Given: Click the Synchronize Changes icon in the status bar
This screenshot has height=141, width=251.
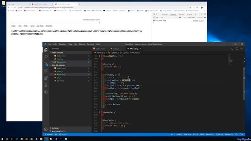Looking at the screenshot, I should tap(56, 134).
